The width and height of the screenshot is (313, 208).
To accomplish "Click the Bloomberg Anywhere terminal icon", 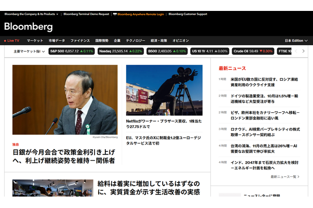I will pyautogui.click(x=115, y=14).
